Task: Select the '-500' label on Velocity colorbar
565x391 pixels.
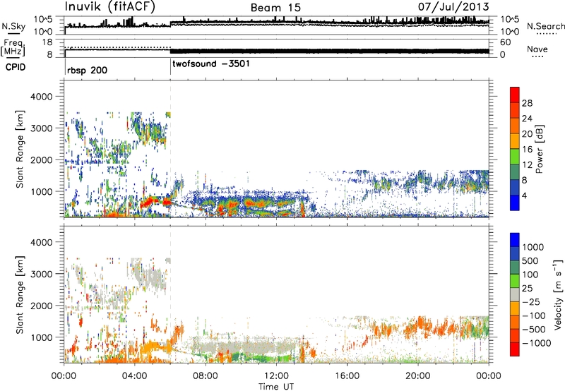Action: pyautogui.click(x=533, y=330)
